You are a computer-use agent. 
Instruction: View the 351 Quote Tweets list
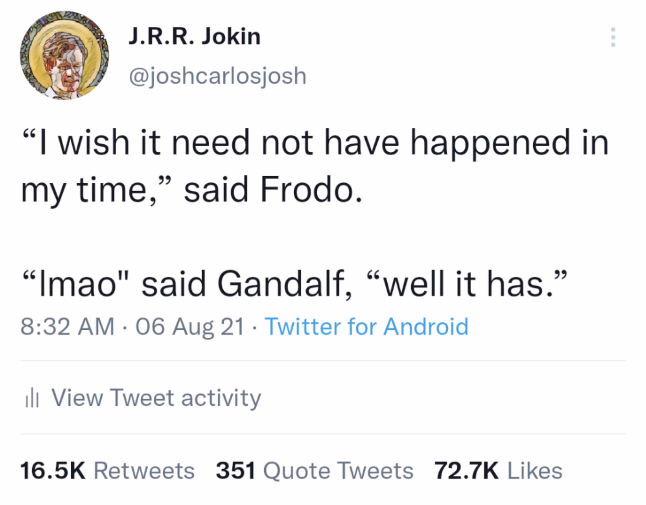coord(314,471)
